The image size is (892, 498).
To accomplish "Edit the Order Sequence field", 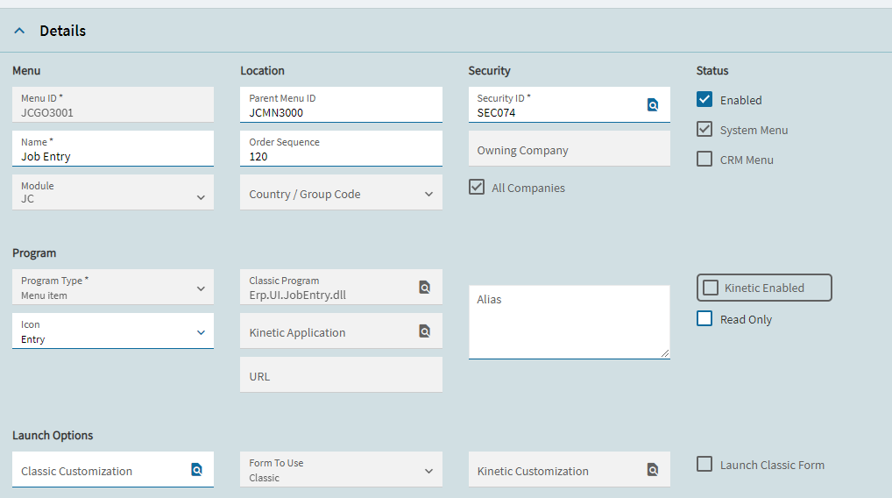I will [342, 148].
